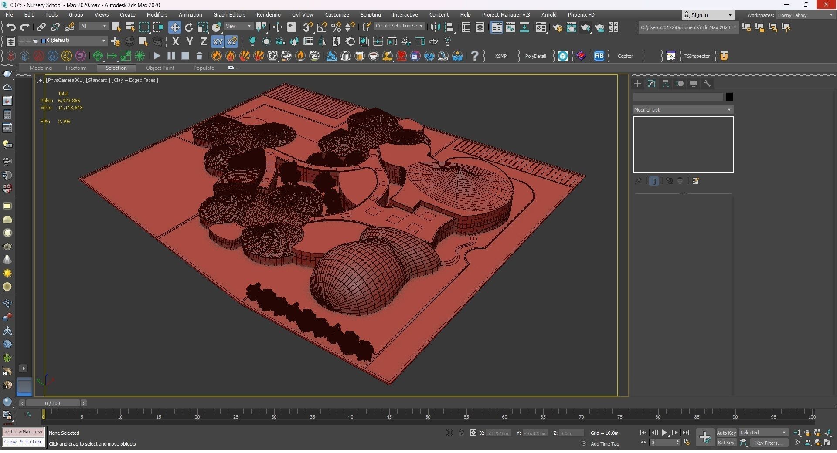Open the Rendering menu
Viewport: 837px width, 453px height.
pyautogui.click(x=268, y=15)
